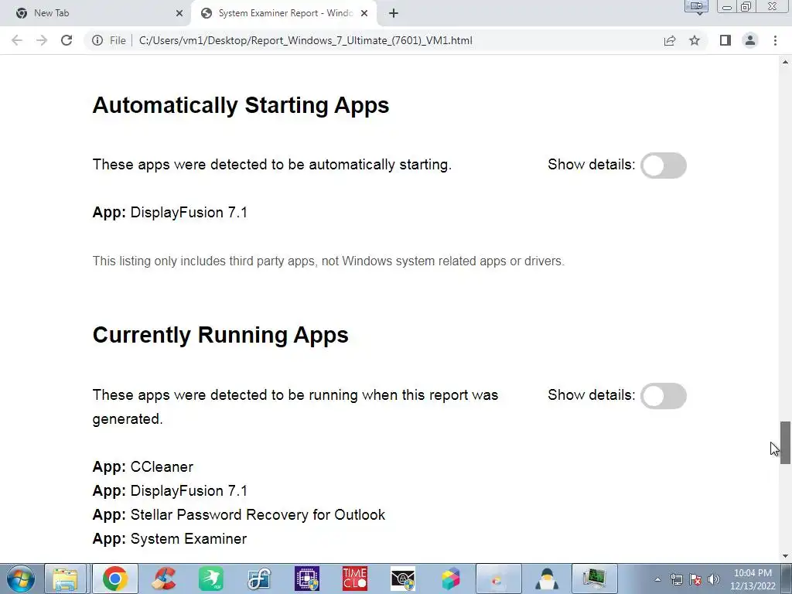Open the Windows Start menu orb

pos(21,579)
